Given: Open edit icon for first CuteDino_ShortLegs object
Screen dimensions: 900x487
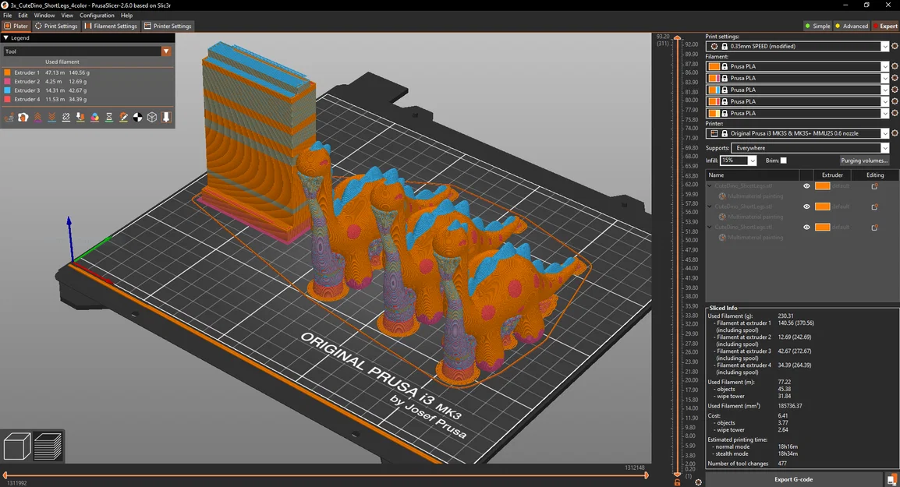Looking at the screenshot, I should coord(875,186).
